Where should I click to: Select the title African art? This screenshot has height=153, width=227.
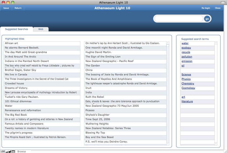click(x=42, y=43)
